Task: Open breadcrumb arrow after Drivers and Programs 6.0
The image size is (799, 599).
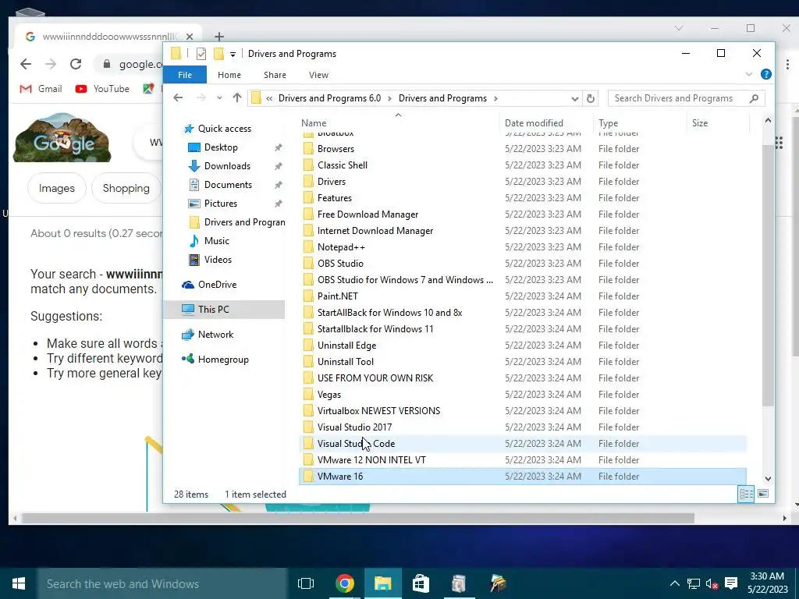Action: pyautogui.click(x=389, y=98)
